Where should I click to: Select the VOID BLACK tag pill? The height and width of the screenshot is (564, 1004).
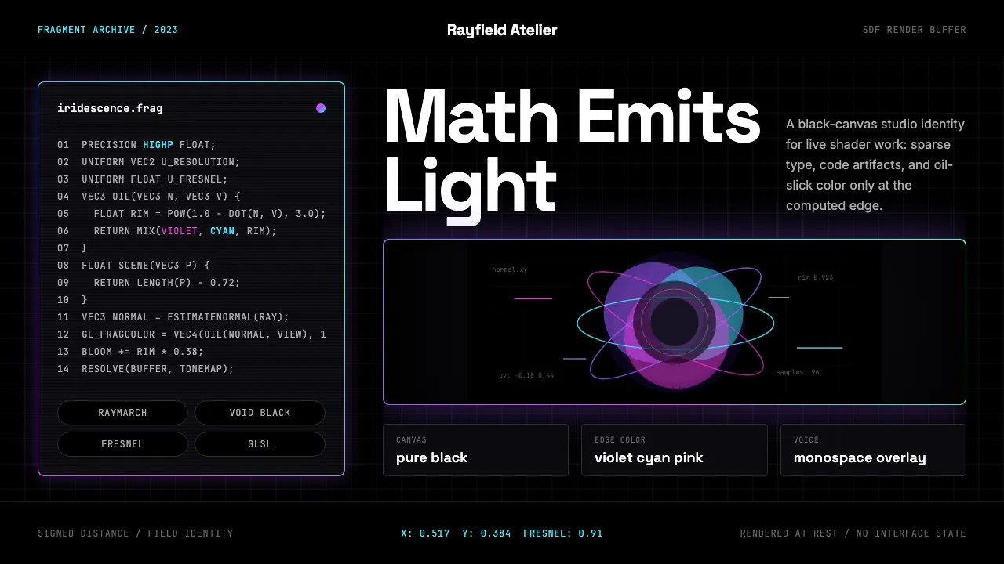tap(260, 413)
